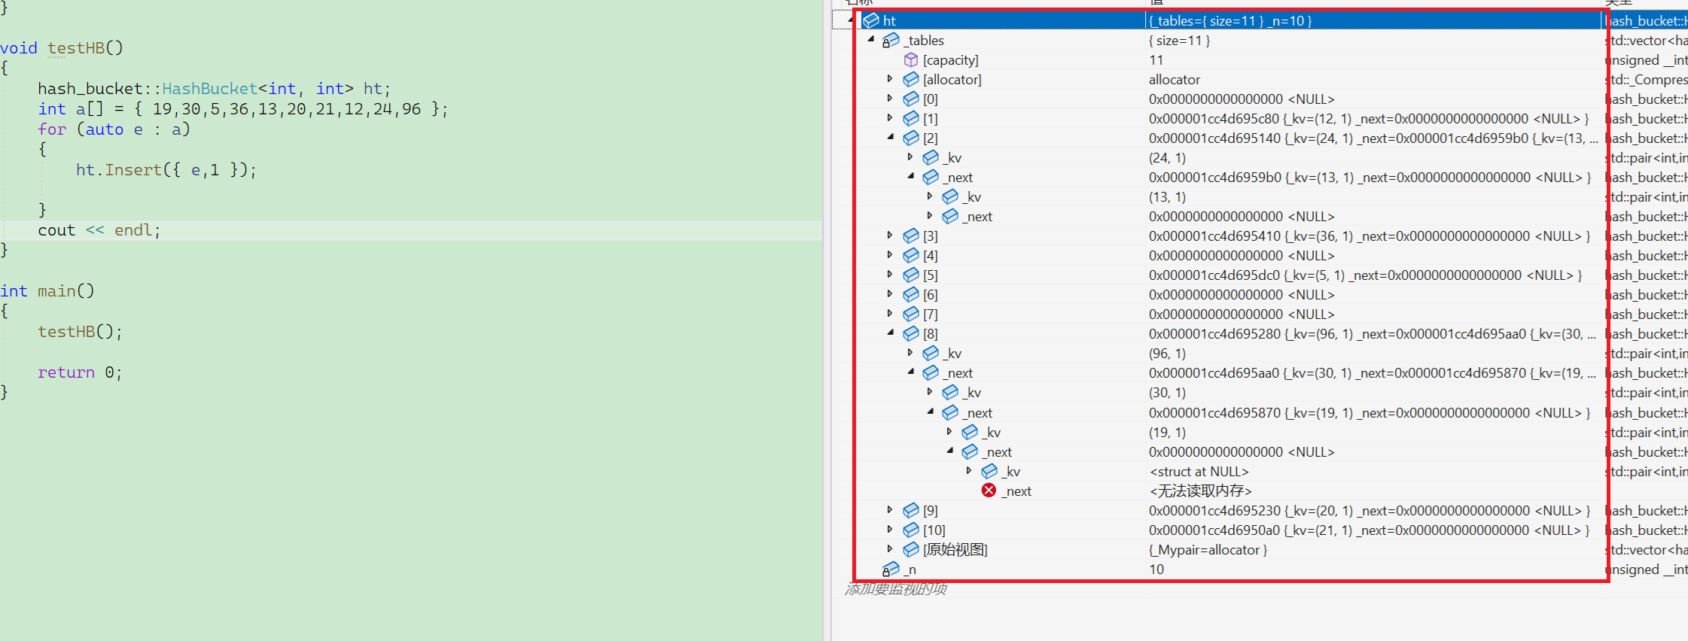Click the '{ size=11 }' value of _tables

[x=1179, y=41]
